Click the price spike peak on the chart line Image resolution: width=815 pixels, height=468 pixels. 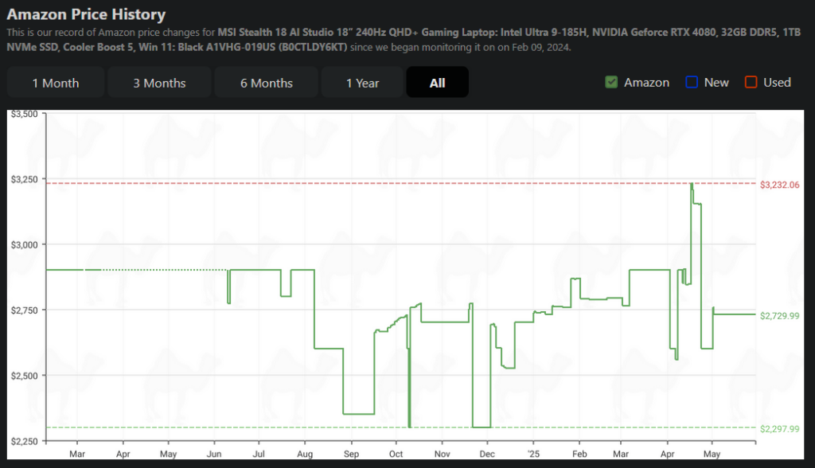692,185
